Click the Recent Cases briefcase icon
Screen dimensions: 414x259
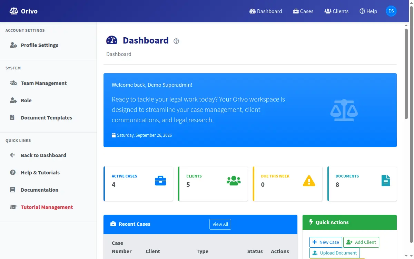tap(113, 224)
